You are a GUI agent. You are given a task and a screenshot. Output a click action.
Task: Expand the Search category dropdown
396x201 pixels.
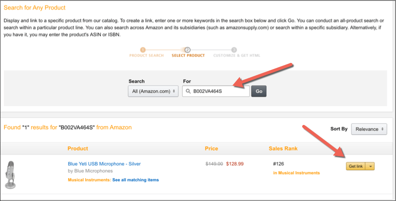point(153,91)
